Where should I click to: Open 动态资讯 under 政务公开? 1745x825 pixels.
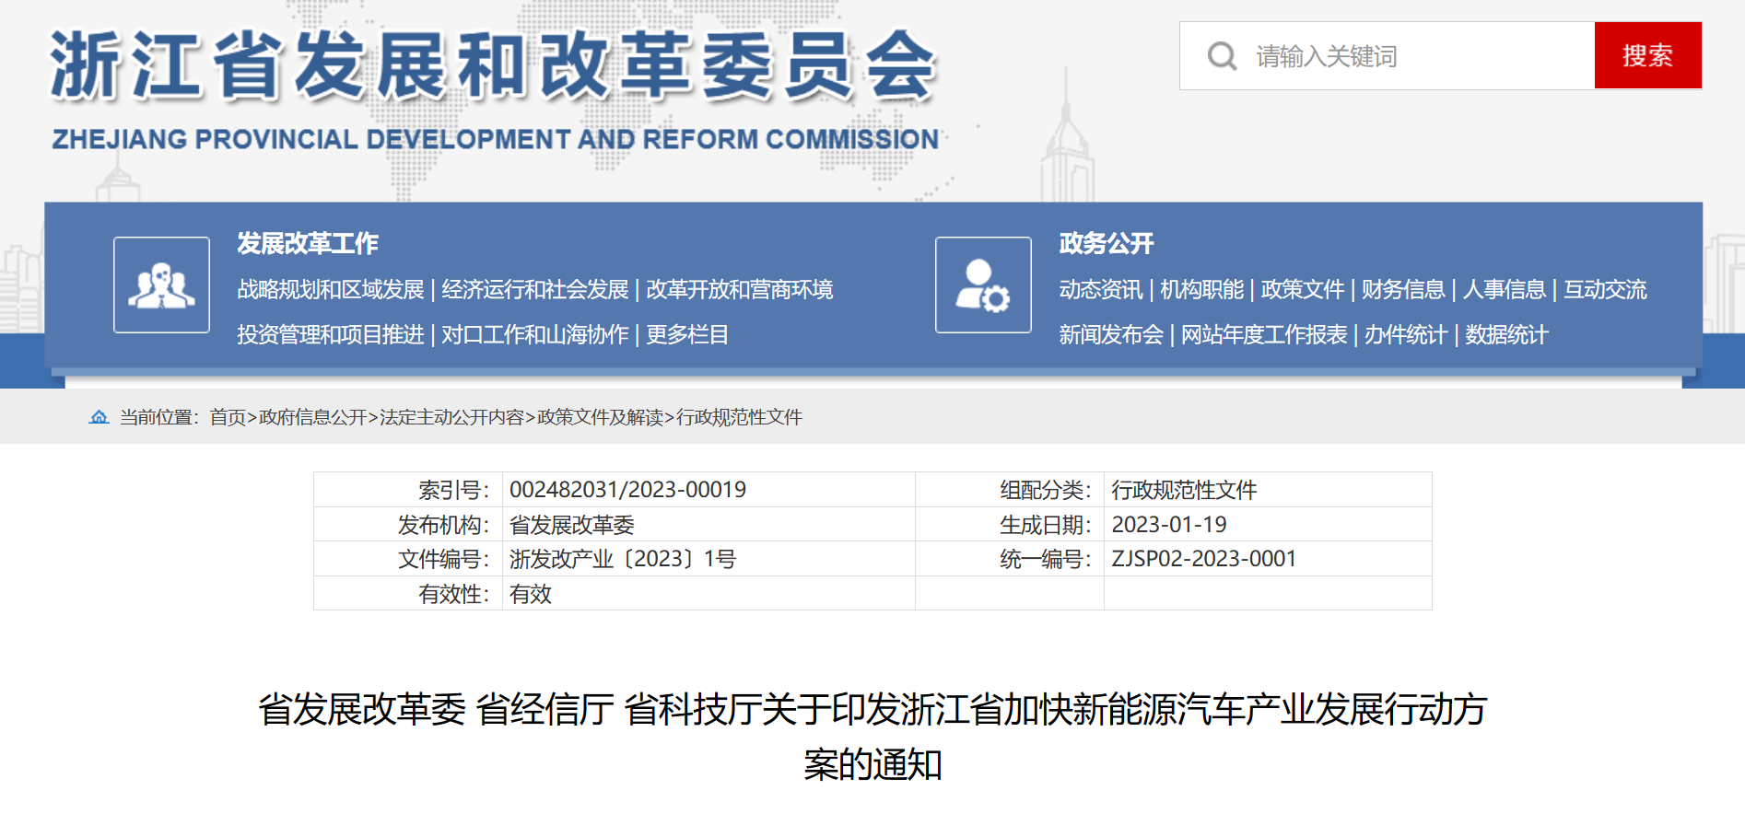coord(1100,290)
